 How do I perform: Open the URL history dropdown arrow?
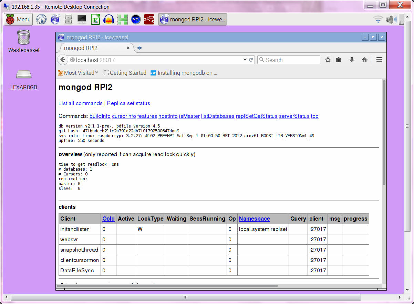tap(245, 60)
